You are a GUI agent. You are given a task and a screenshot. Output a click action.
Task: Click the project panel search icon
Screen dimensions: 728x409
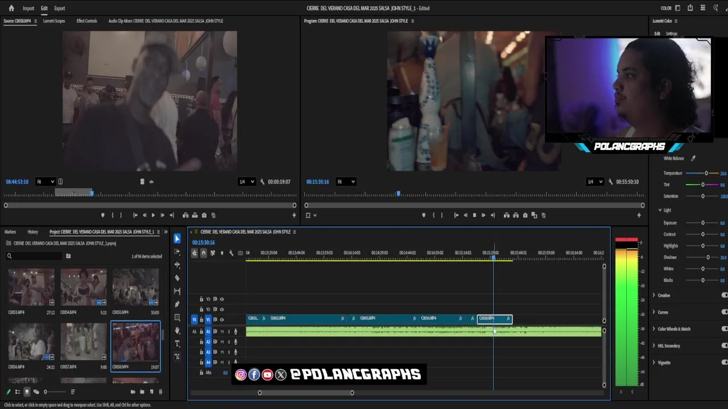9,256
